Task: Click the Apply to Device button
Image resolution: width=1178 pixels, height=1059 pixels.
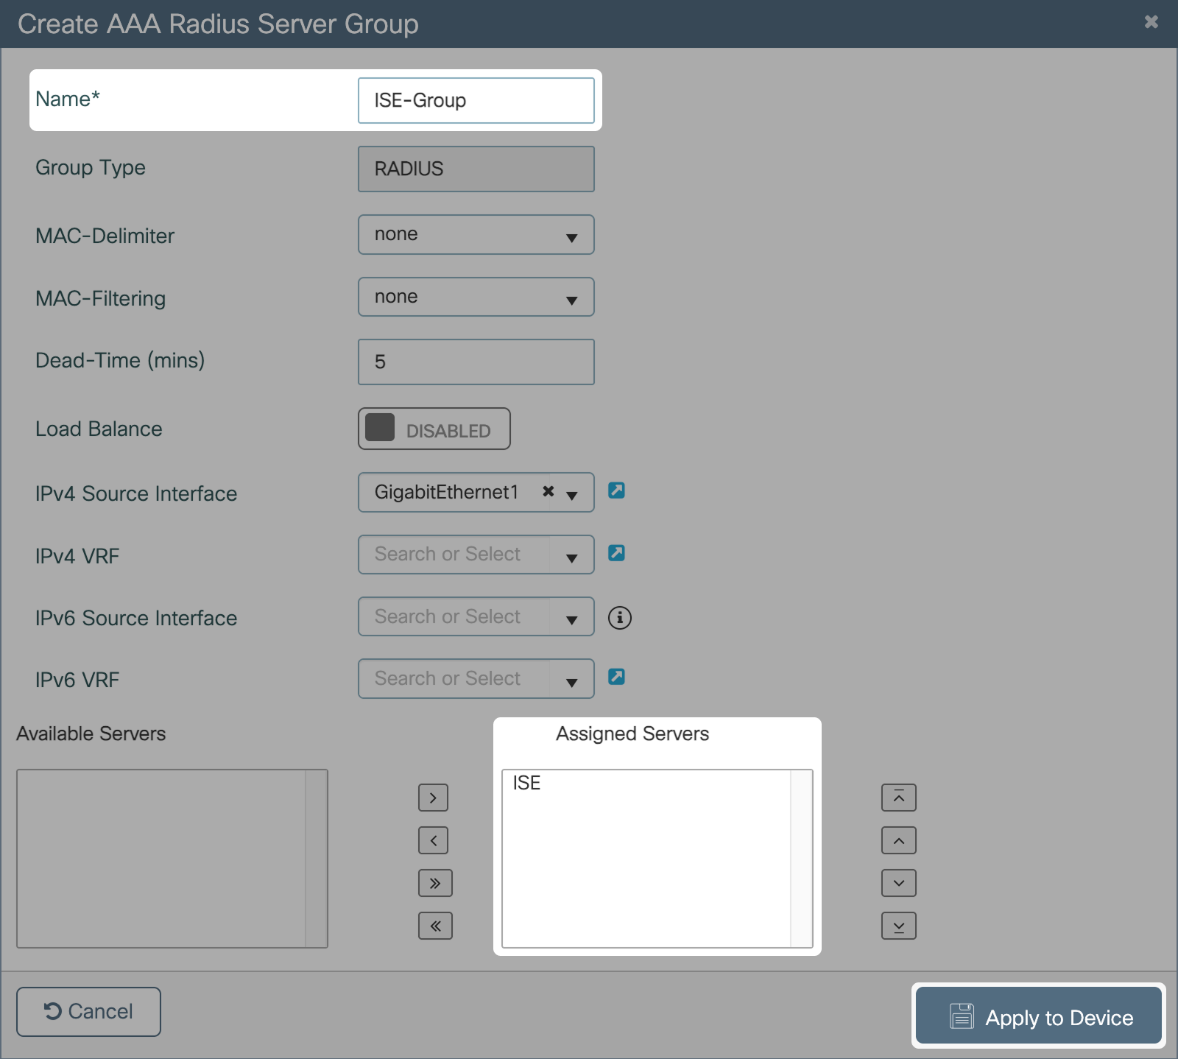Action: (1038, 1017)
